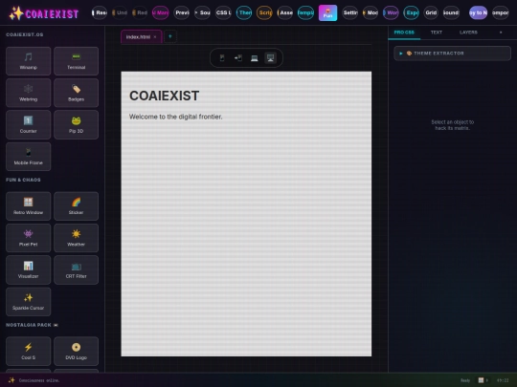
Task: Close the right properties panel
Action: [x=501, y=32]
